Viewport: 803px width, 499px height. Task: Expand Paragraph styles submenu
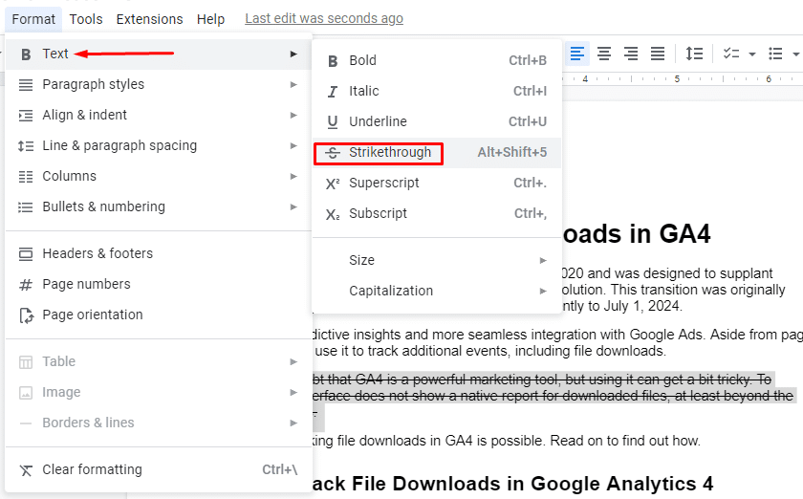159,84
